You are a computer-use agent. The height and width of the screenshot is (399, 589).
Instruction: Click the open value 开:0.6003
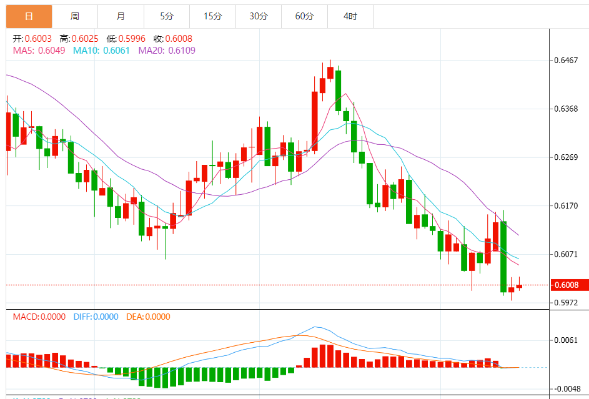click(x=32, y=39)
